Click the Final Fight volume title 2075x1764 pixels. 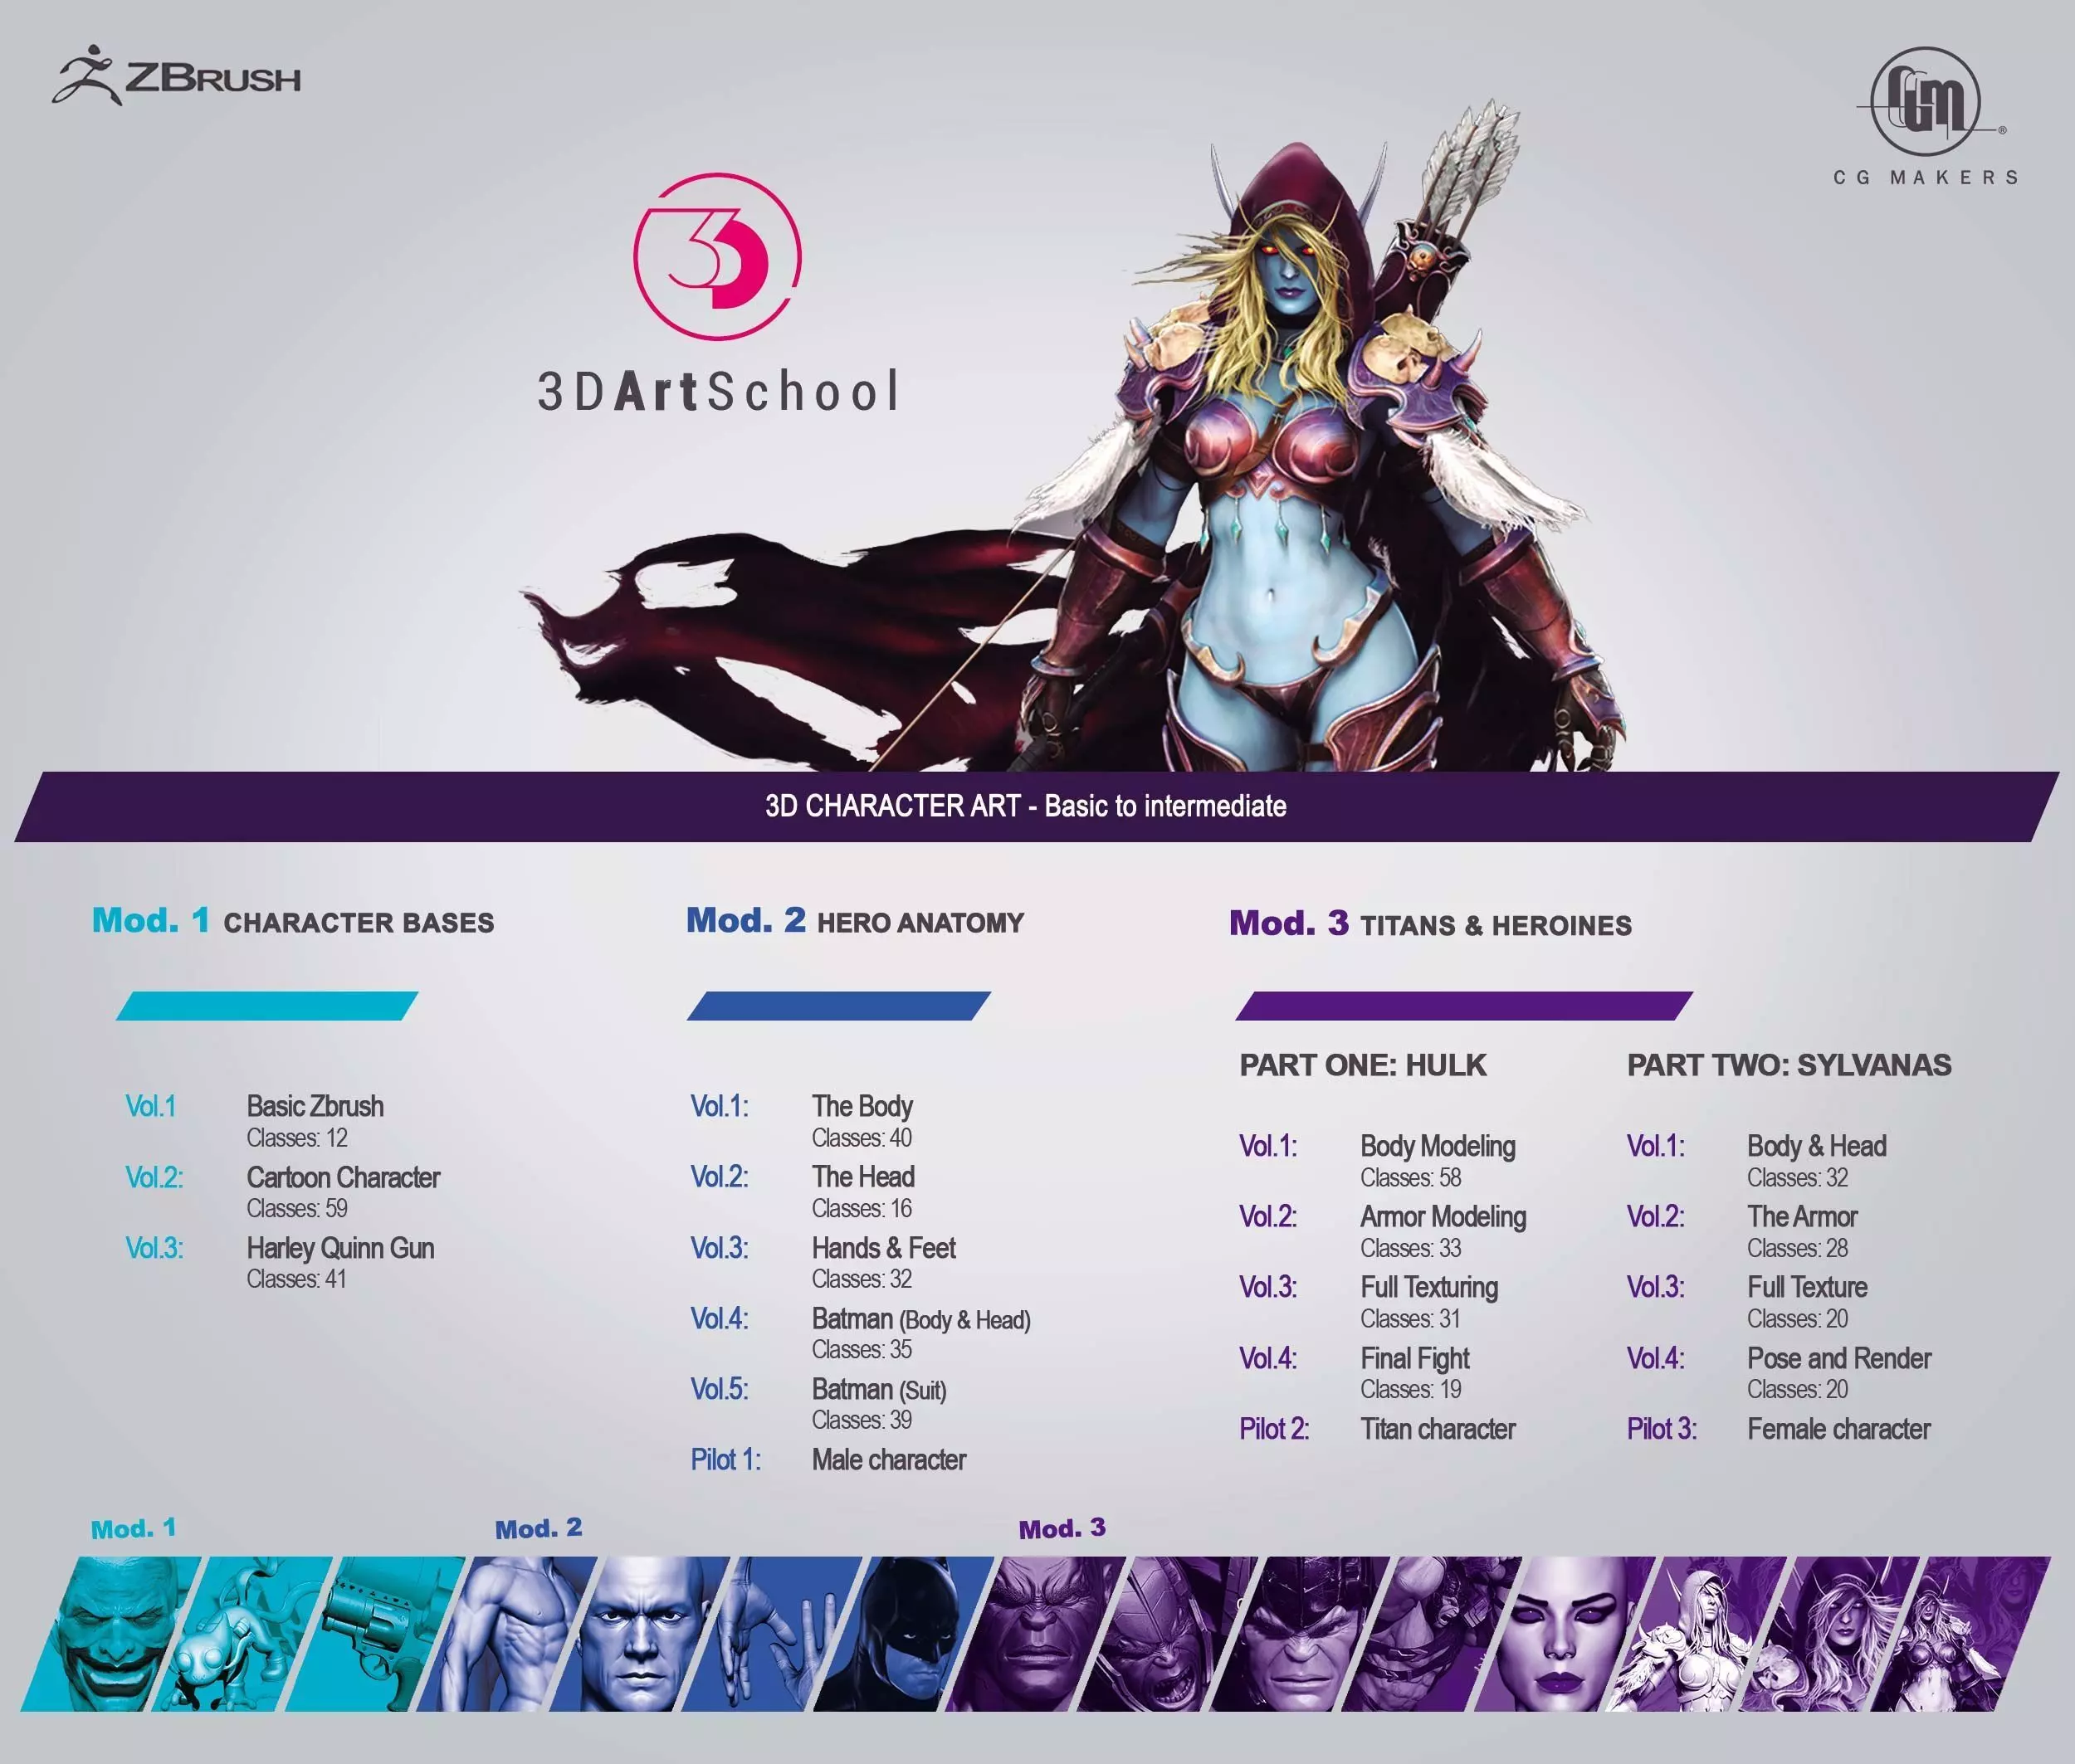pyautogui.click(x=1414, y=1358)
